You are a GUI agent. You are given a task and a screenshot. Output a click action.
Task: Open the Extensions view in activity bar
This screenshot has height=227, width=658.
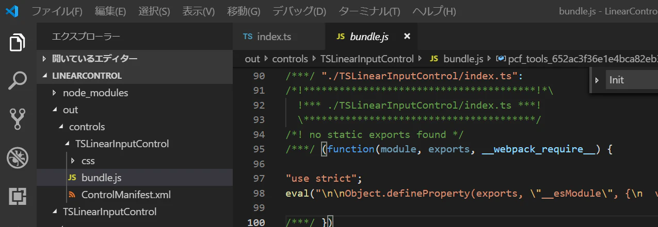(x=18, y=196)
